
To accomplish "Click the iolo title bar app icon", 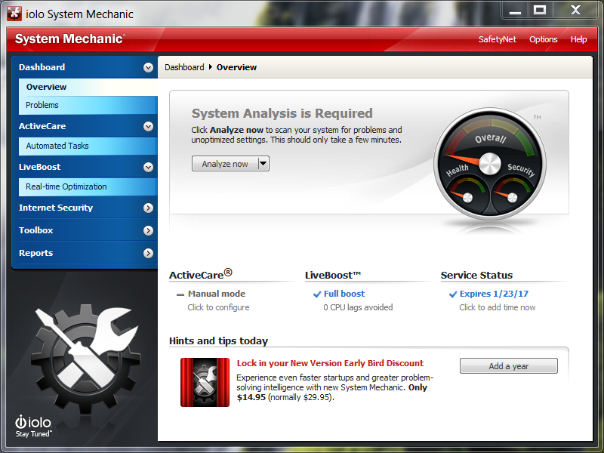I will 14,14.
